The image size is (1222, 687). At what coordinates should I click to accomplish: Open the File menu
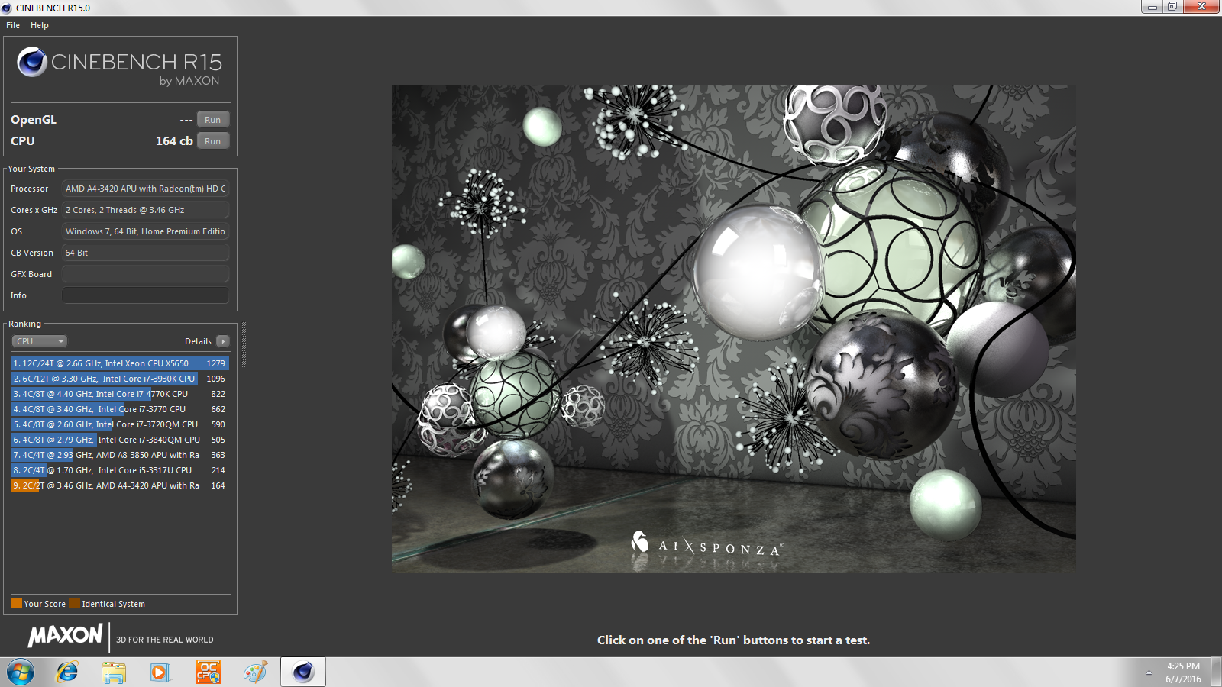(13, 25)
